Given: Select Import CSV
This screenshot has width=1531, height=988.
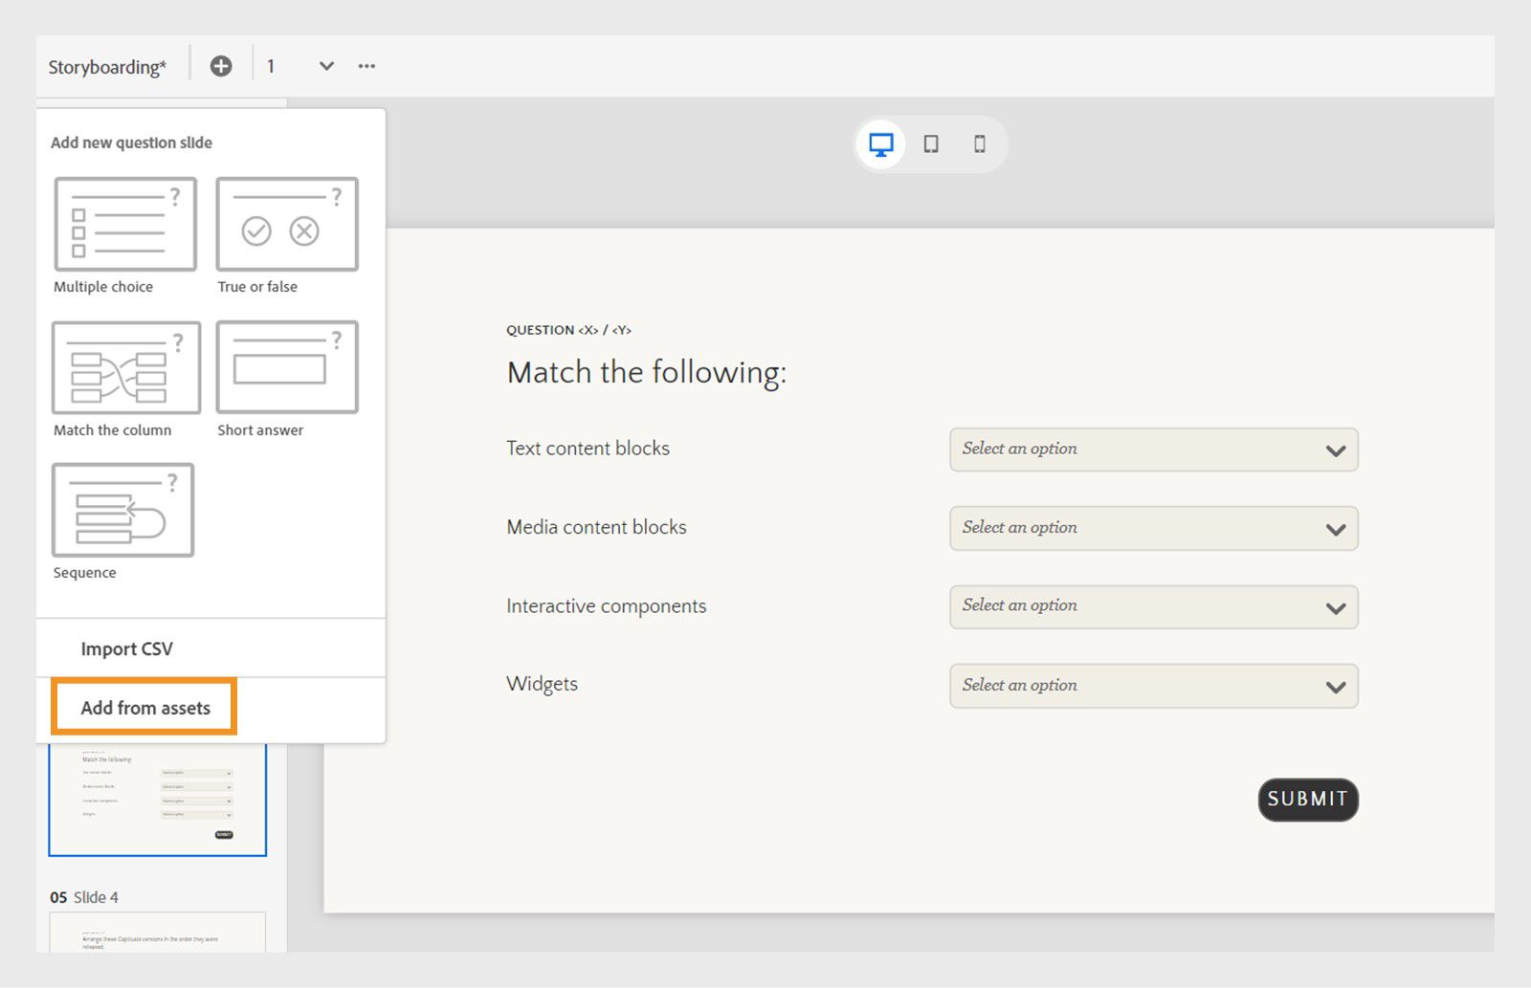Looking at the screenshot, I should 127,648.
